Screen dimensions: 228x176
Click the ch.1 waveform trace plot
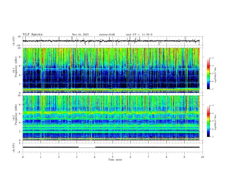[111, 41]
